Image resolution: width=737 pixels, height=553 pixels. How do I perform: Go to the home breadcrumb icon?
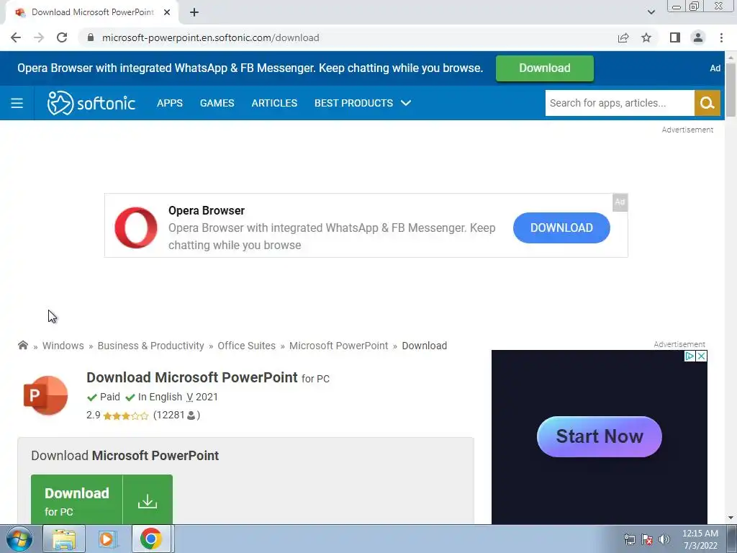(x=22, y=345)
